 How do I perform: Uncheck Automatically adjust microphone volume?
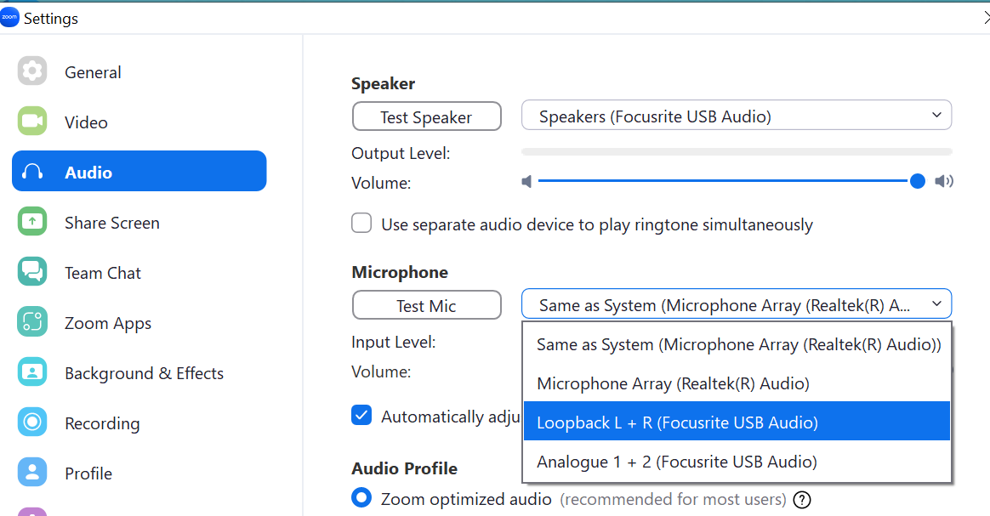click(x=361, y=415)
